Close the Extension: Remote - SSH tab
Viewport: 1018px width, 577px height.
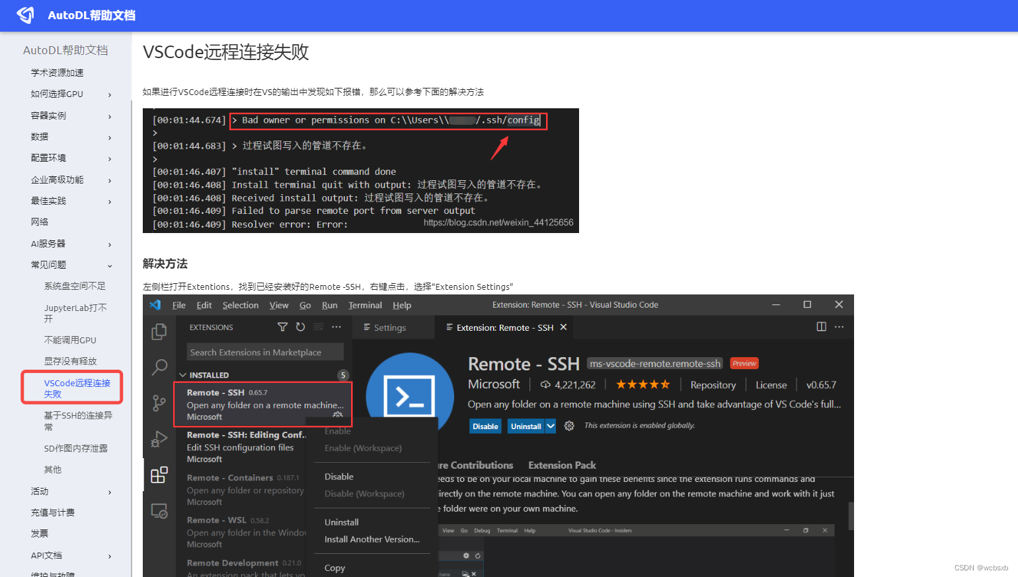pyautogui.click(x=564, y=327)
